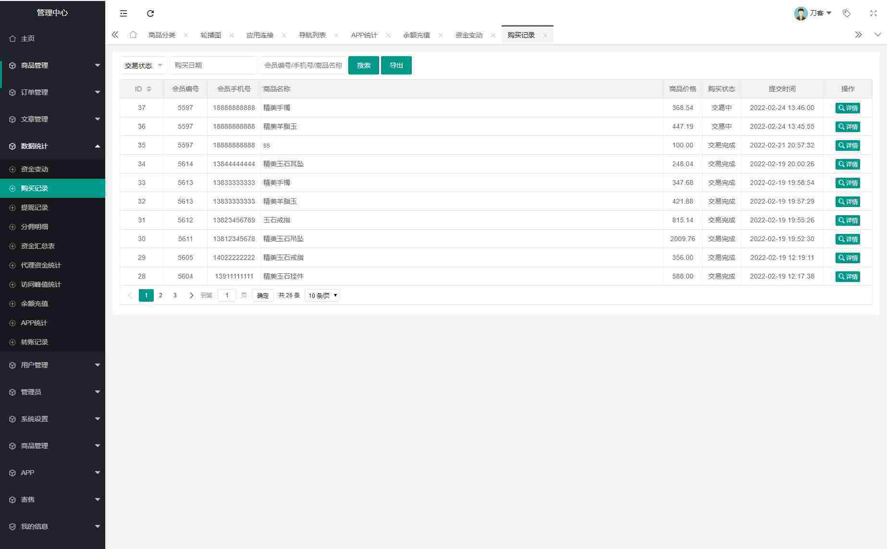Close the 轮播图 tab
887x549 pixels.
[x=232, y=35]
